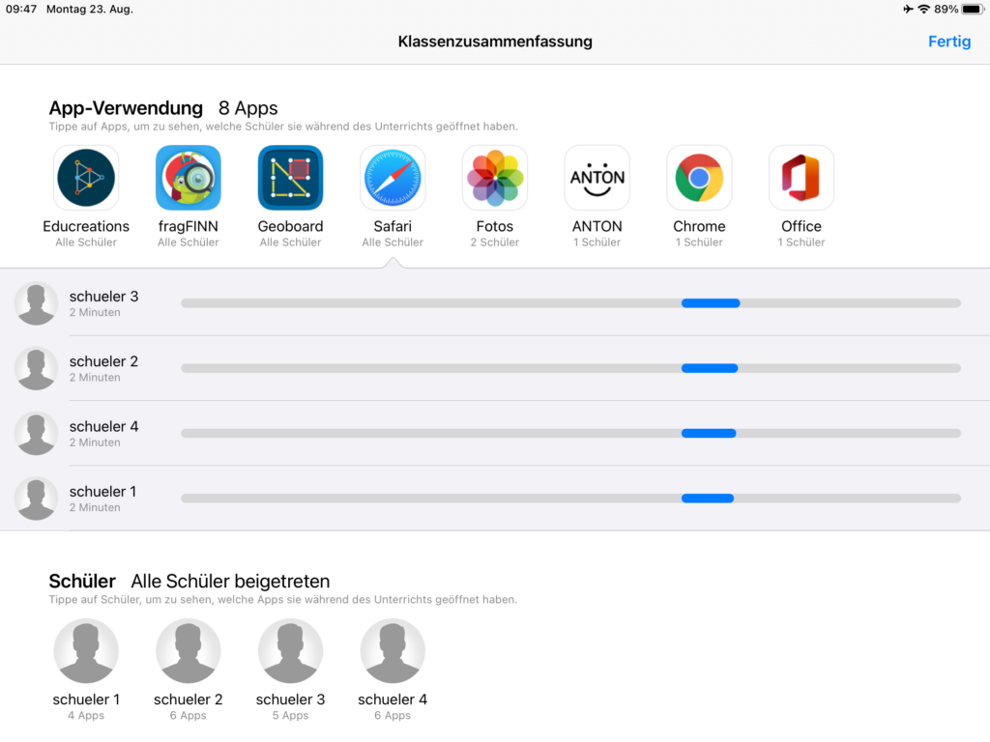
Task: Tap the Geoboard app icon
Action: 290,179
